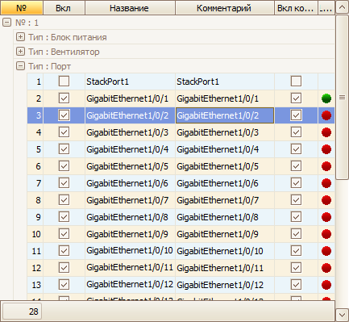Collapse the № : 1 group

point(6,23)
